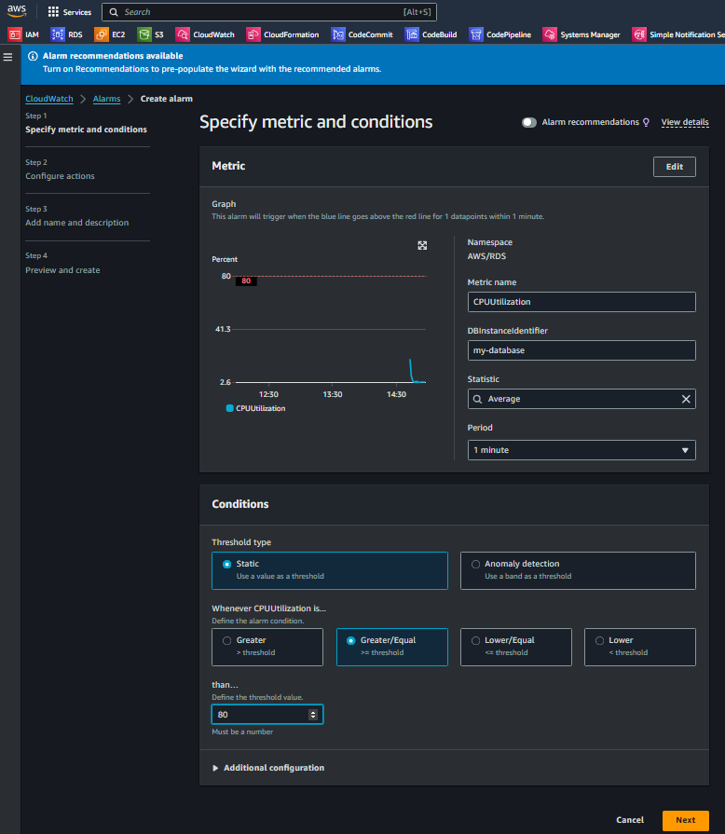The image size is (725, 834).
Task: Click the Cancel button
Action: [x=630, y=820]
